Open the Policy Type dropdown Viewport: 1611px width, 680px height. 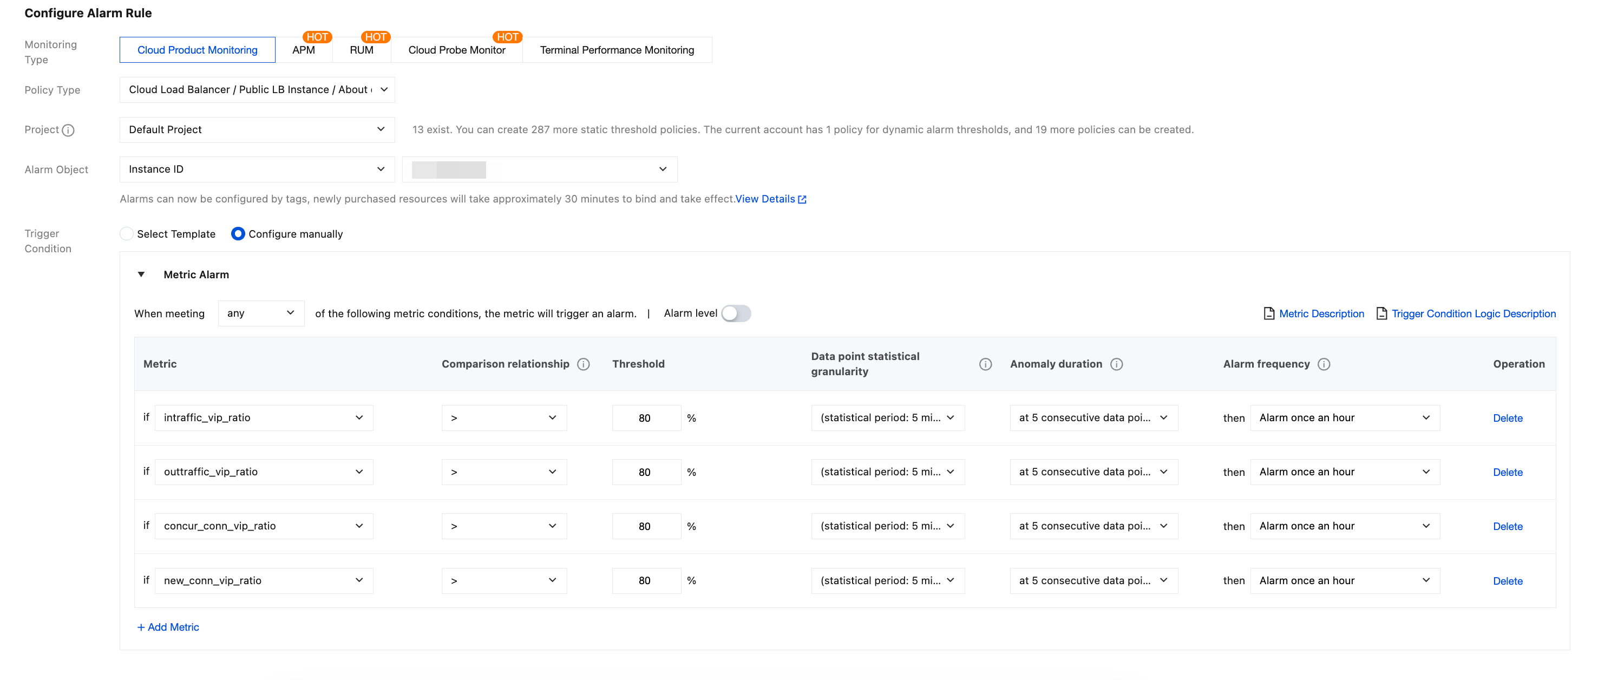257,90
